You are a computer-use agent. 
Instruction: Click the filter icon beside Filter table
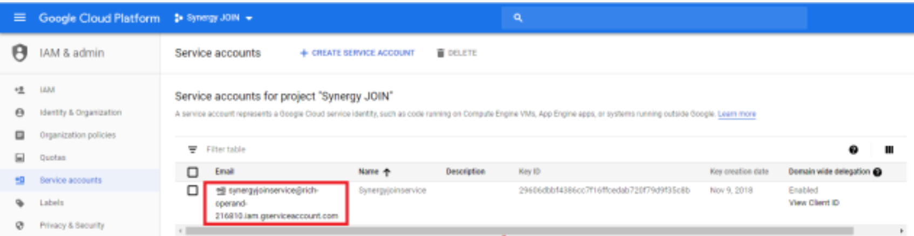click(x=193, y=150)
